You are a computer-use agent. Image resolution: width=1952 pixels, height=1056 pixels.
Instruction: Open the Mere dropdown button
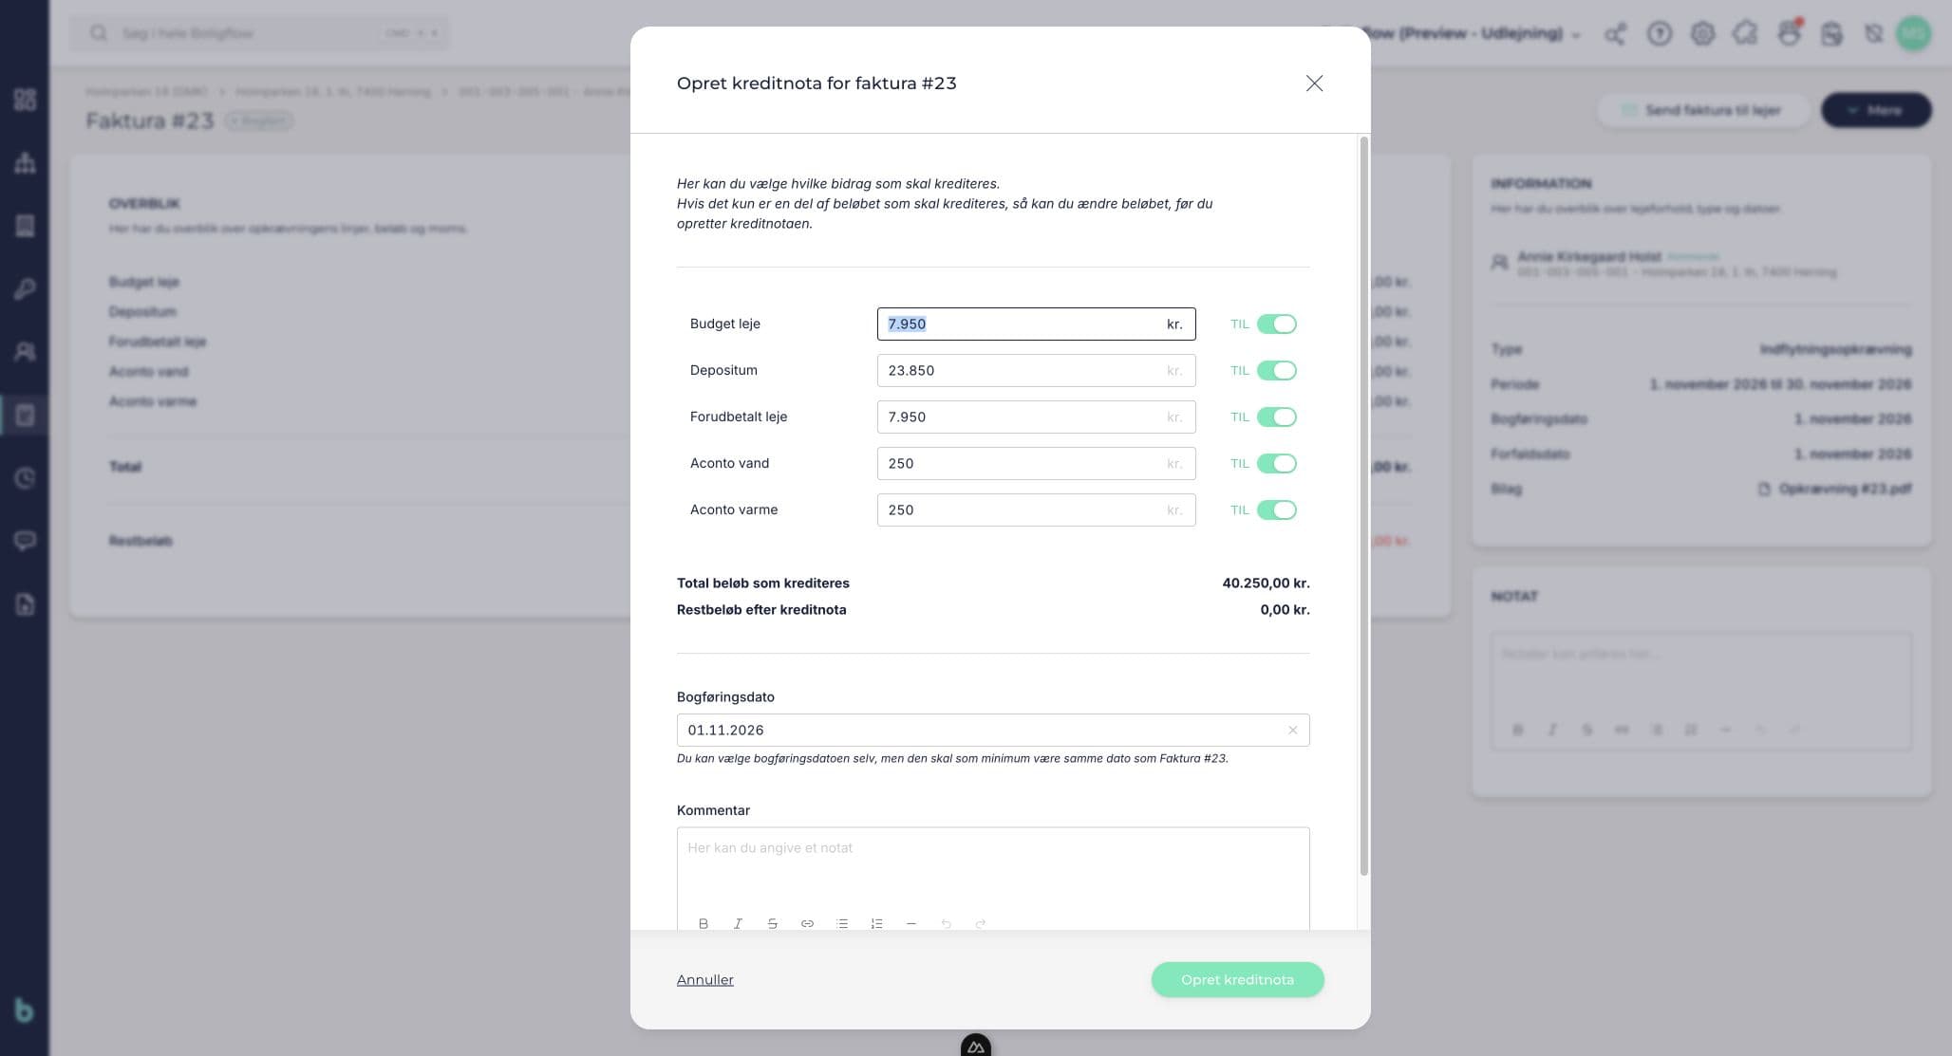[x=1876, y=110]
